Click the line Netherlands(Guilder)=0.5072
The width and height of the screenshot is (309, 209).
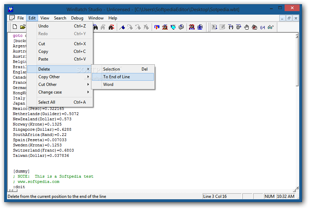46,114
